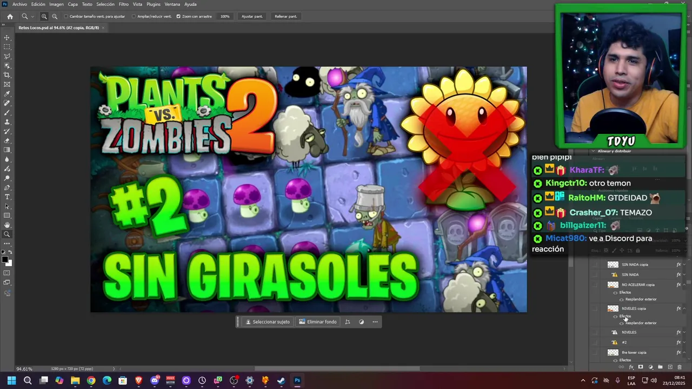Click trash icon to delete layer
The height and width of the screenshot is (389, 692).
point(680,367)
